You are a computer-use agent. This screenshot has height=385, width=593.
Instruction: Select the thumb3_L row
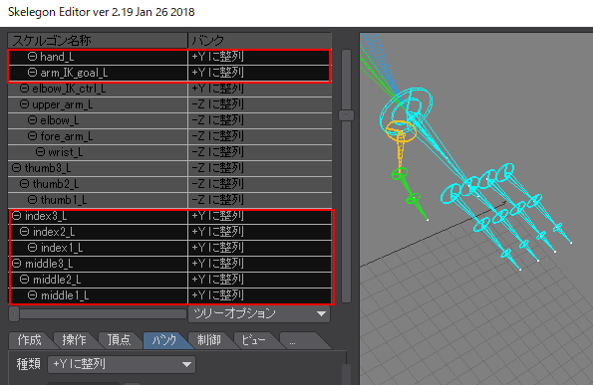tap(169, 168)
